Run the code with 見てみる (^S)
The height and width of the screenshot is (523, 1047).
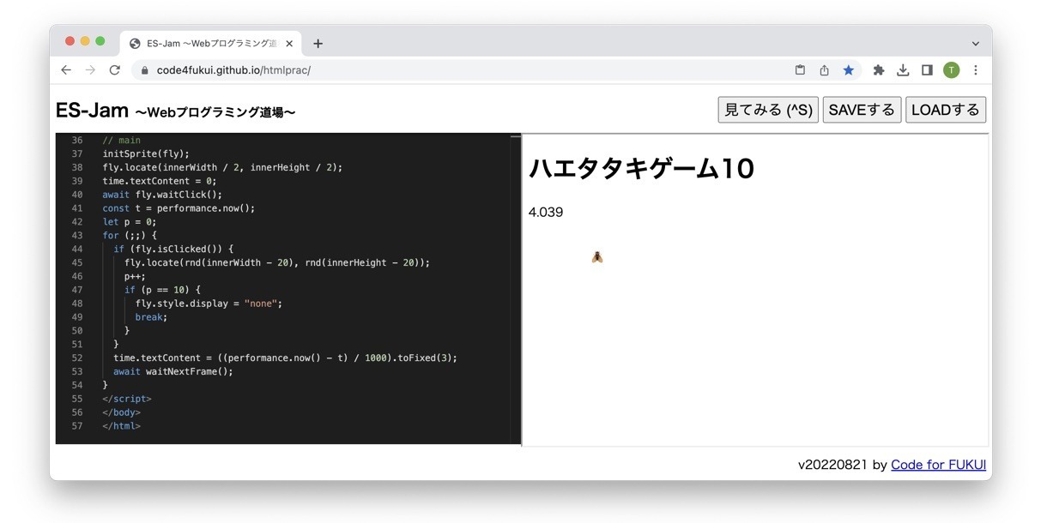tap(767, 109)
